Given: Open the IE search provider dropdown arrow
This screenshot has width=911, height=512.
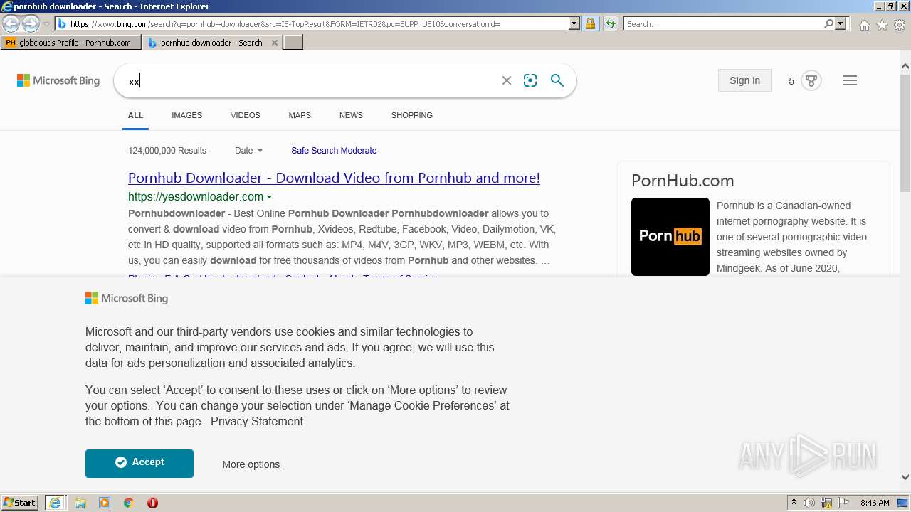Looking at the screenshot, I should (x=841, y=23).
